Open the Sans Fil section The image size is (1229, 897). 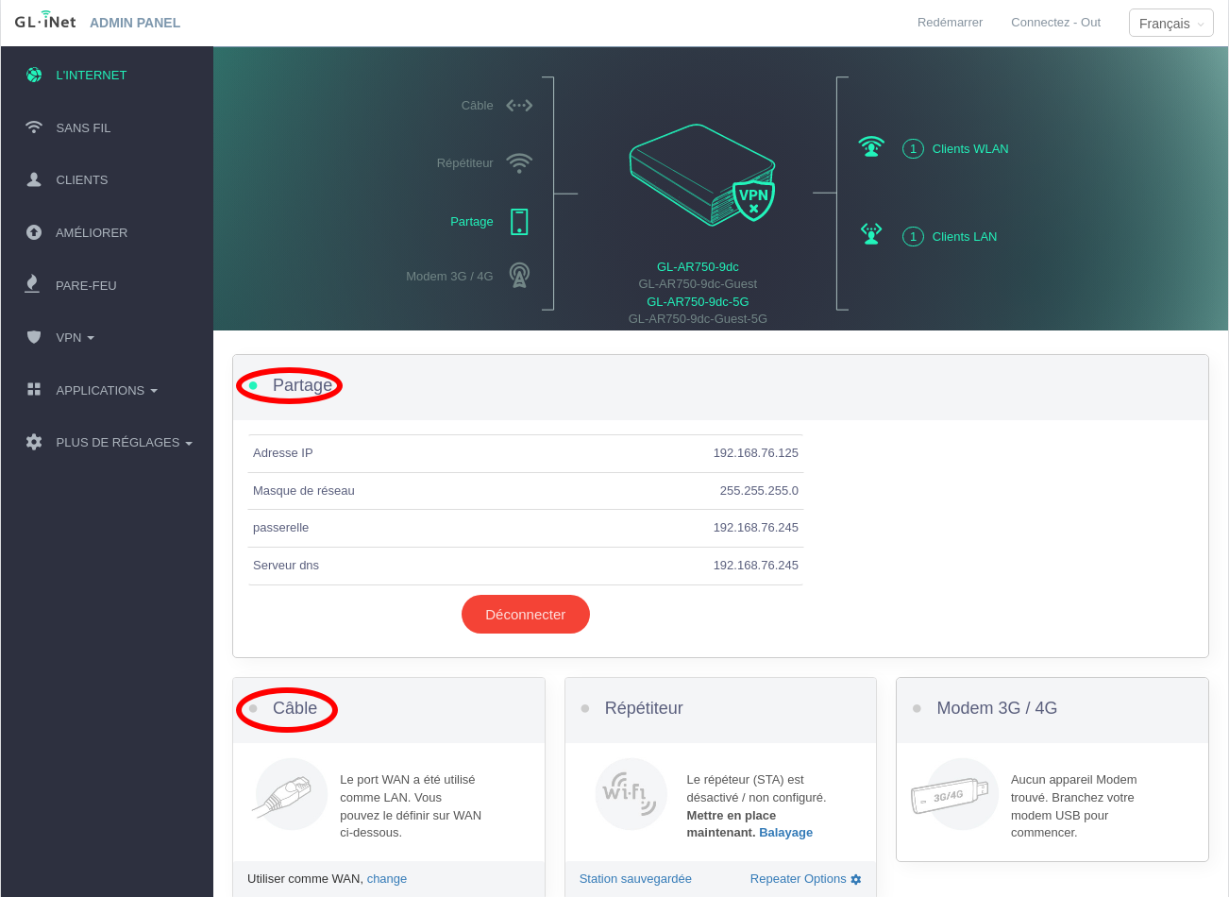pos(83,127)
